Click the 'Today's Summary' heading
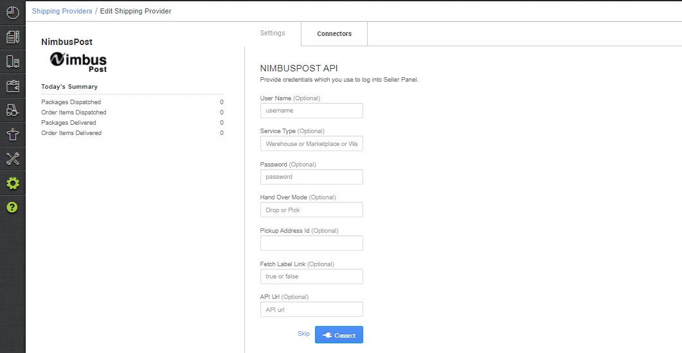This screenshot has height=353, width=682. point(69,87)
